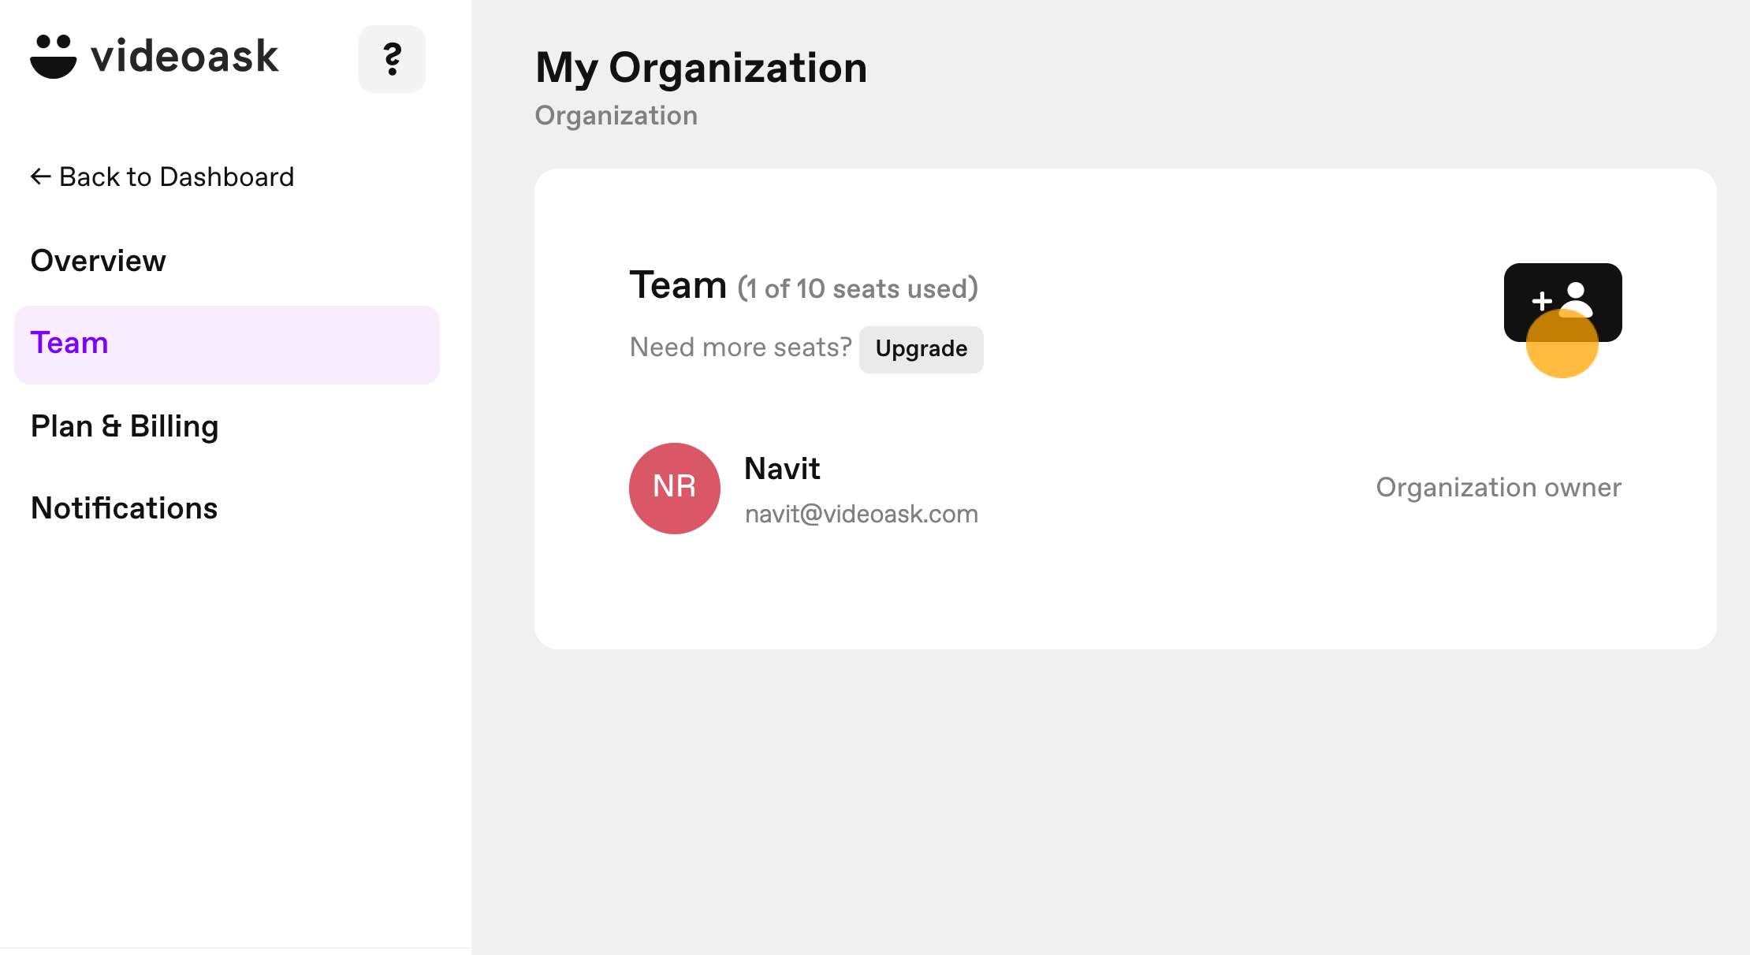Click the Upgrade button

tap(922, 349)
